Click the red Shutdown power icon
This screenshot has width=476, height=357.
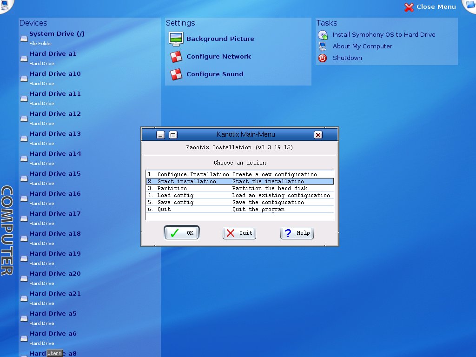pyautogui.click(x=323, y=58)
